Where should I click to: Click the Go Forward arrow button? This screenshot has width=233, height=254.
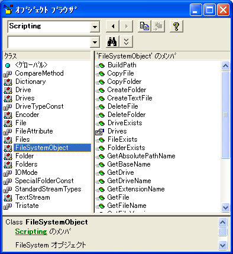pos(126,26)
